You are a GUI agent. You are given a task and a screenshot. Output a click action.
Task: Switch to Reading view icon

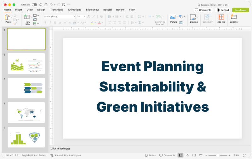[x=194, y=155]
